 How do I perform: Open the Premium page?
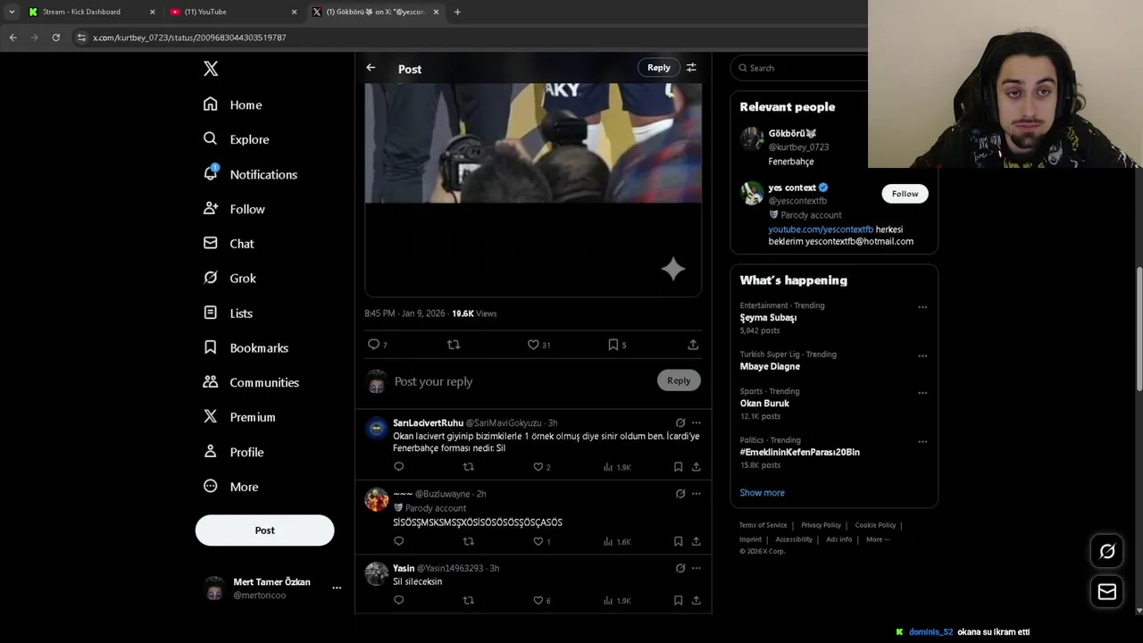pos(239,417)
